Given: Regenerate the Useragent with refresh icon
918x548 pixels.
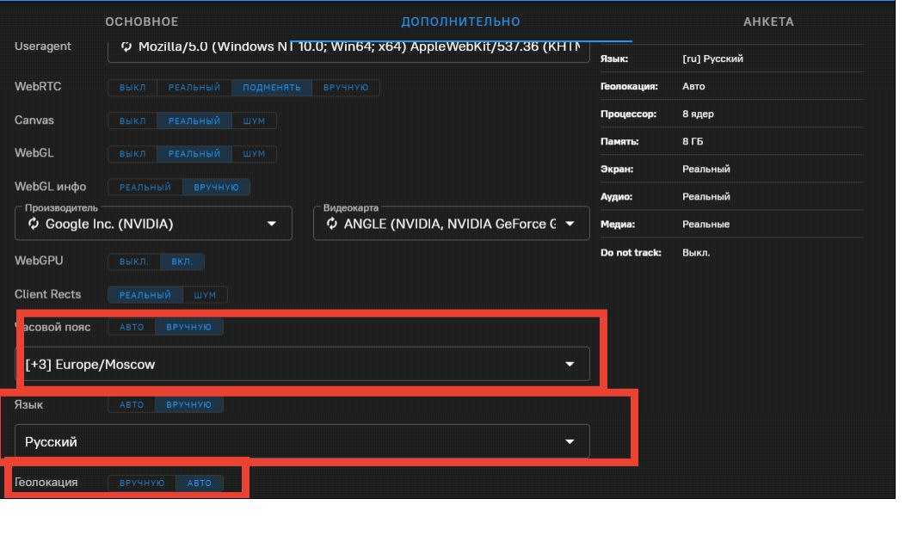Looking at the screenshot, I should (126, 46).
